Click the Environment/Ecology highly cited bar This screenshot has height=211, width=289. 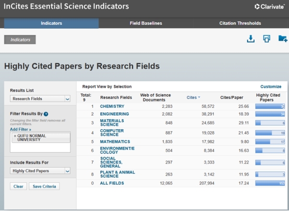(x=270, y=151)
